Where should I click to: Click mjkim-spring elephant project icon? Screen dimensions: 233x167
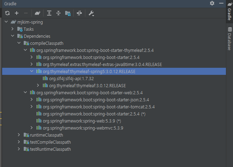click(13, 22)
